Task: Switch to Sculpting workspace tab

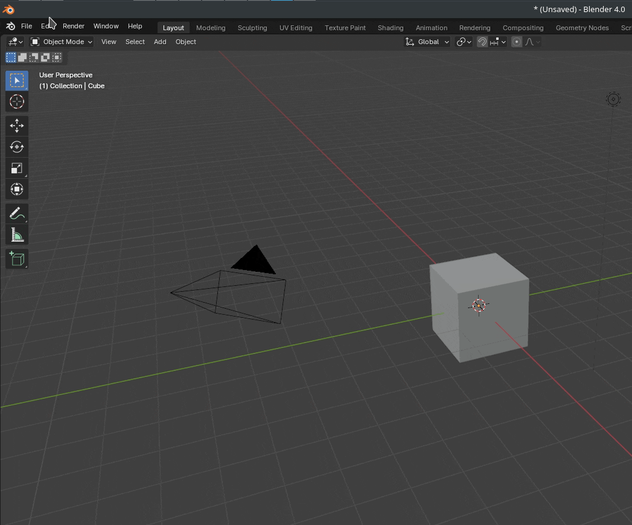Action: click(252, 28)
